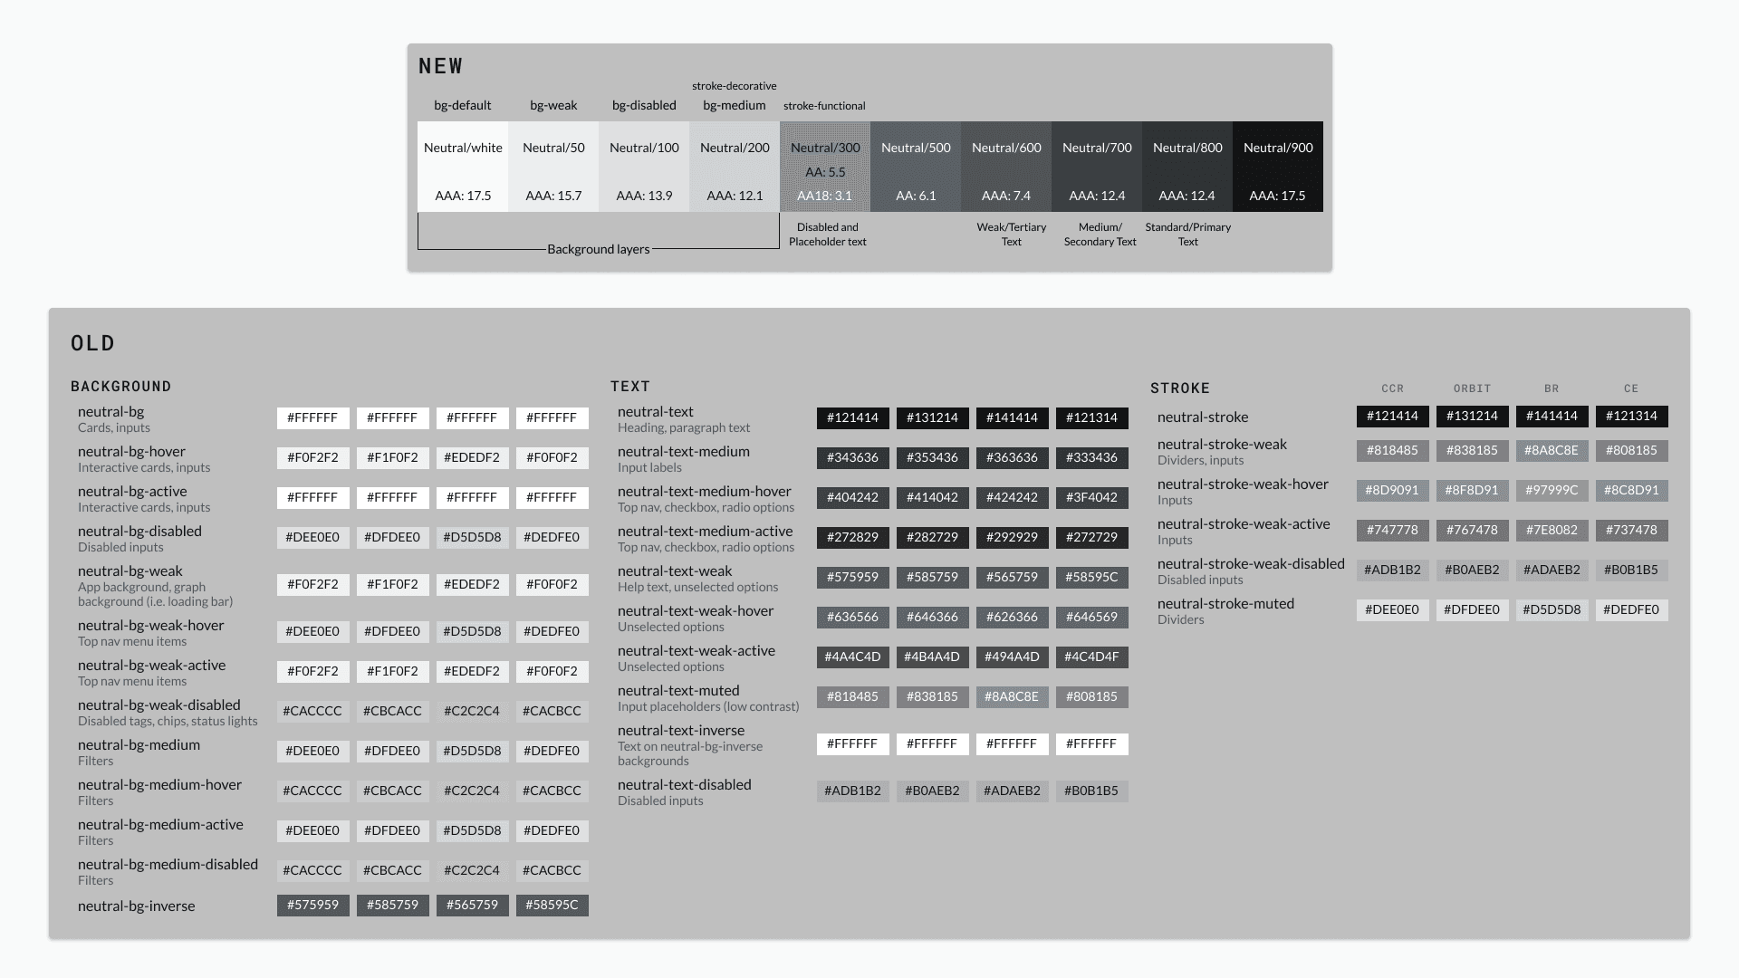Click #141414 chip in neutral-text row

point(1013,418)
